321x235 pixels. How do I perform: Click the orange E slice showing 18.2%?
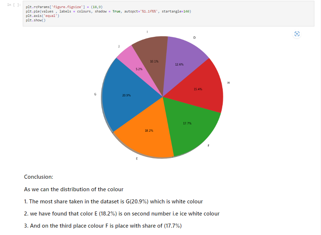149,130
